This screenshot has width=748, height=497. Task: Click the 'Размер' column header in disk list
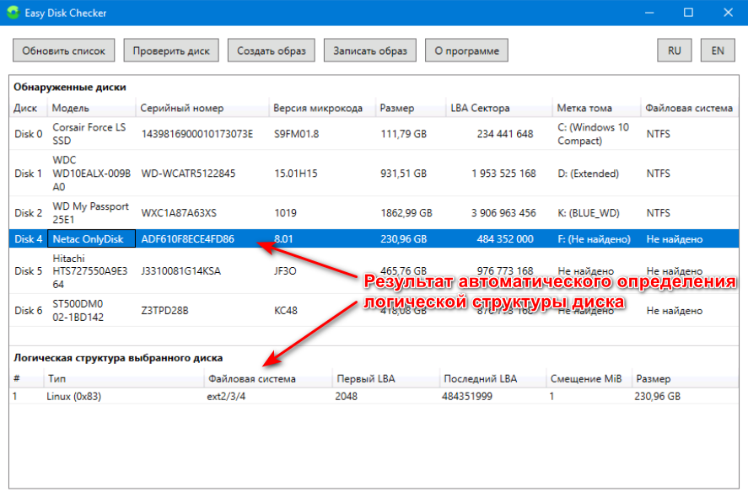[396, 108]
